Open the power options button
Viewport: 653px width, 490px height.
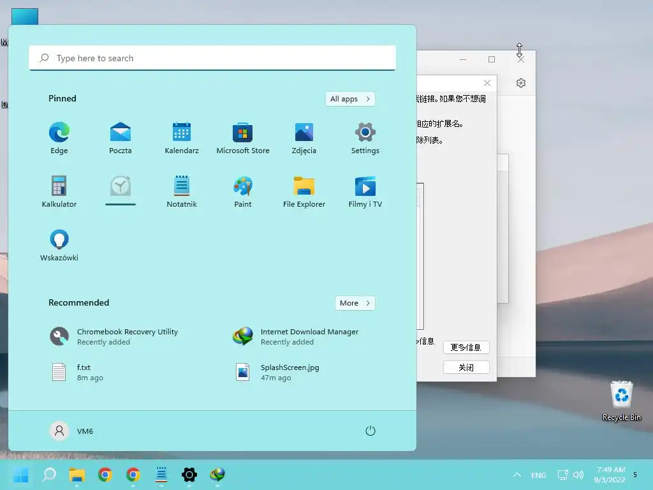pos(371,431)
